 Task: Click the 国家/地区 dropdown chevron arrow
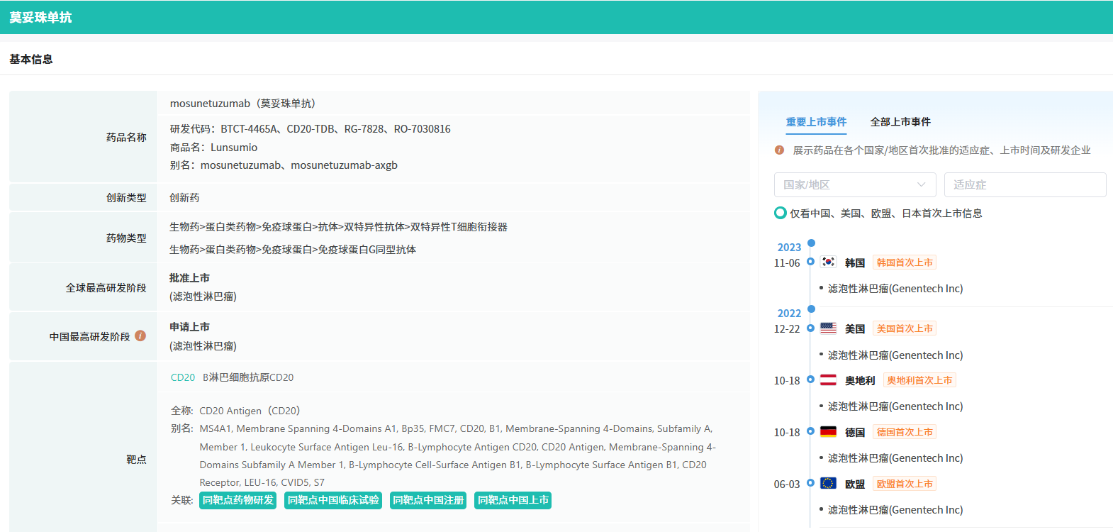[x=921, y=184]
